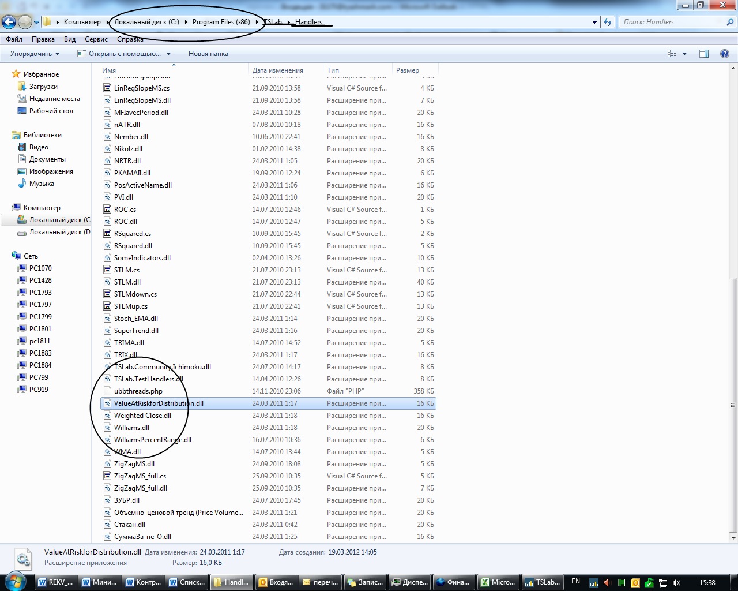Click the EN language indicator in taskbar

pos(575,582)
